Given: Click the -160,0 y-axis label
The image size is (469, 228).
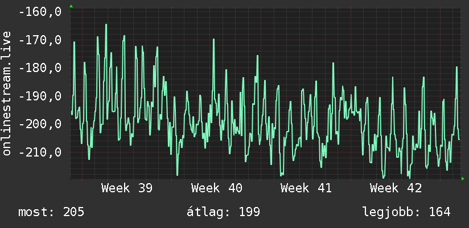Looking at the screenshot, I should pos(40,12).
